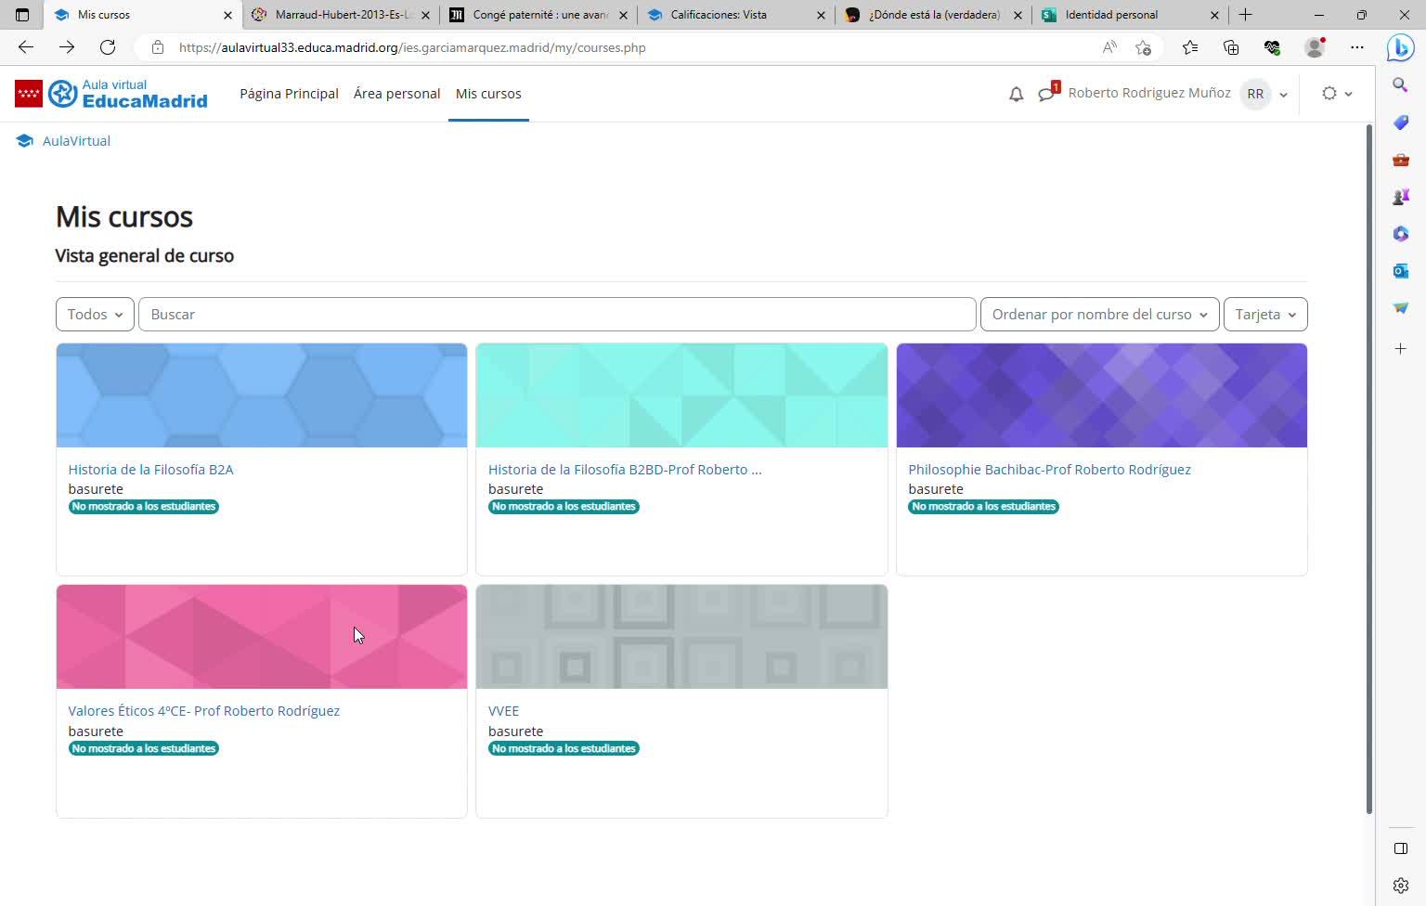Click the teal triangles course thumbnail
Viewport: 1426px width, 906px height.
pyautogui.click(x=681, y=395)
